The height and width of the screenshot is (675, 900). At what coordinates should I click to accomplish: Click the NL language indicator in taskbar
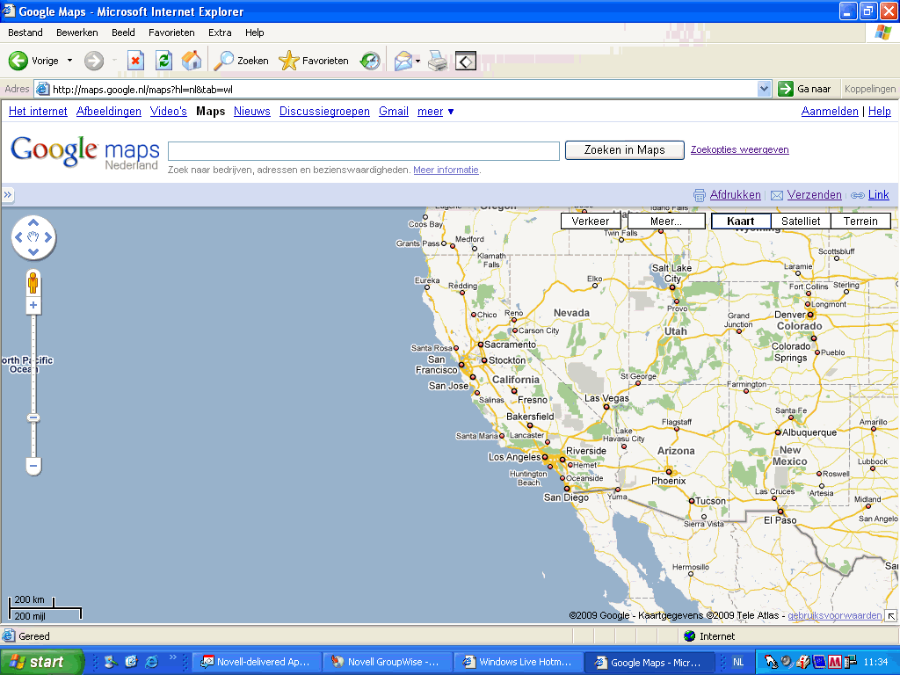pyautogui.click(x=738, y=662)
